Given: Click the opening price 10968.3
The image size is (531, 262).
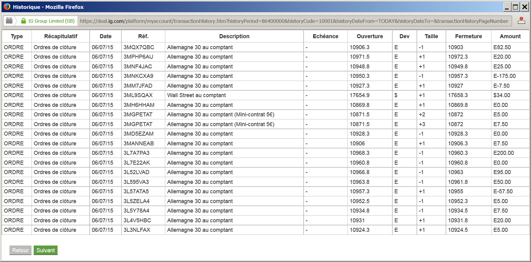Looking at the screenshot, I should [360, 153].
